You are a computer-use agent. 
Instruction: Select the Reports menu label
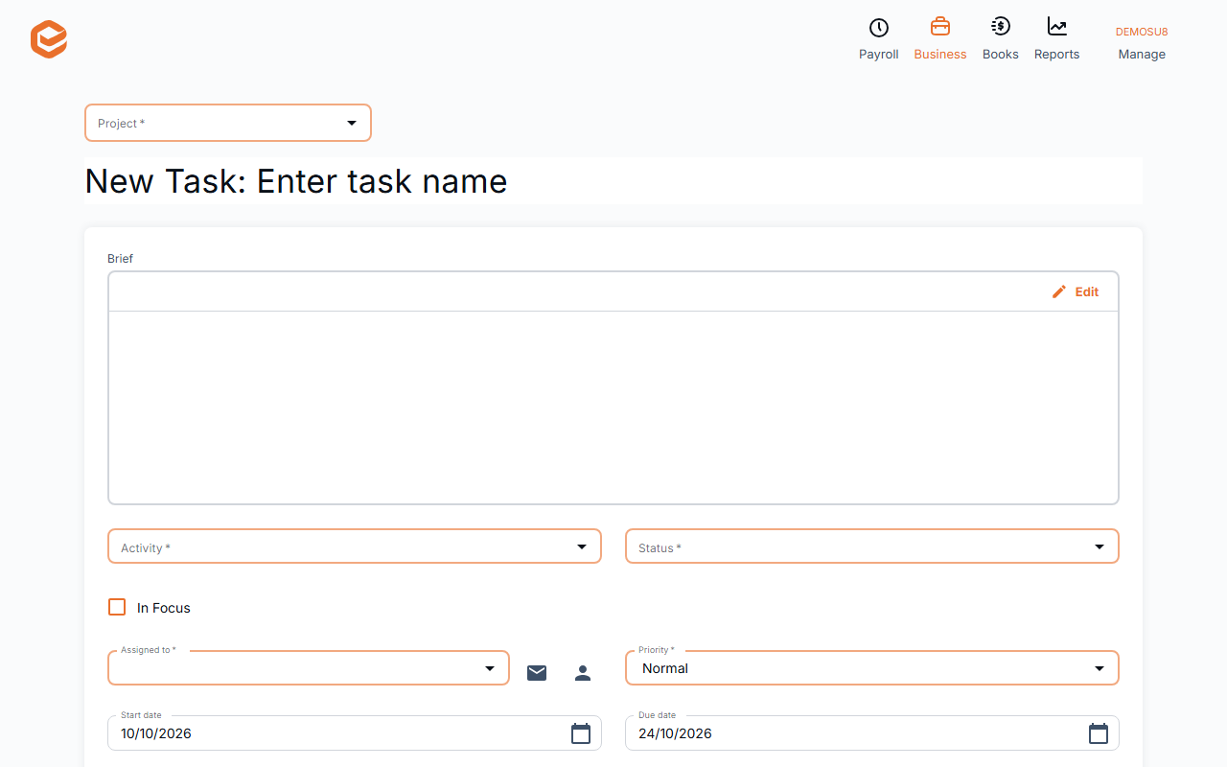point(1057,55)
